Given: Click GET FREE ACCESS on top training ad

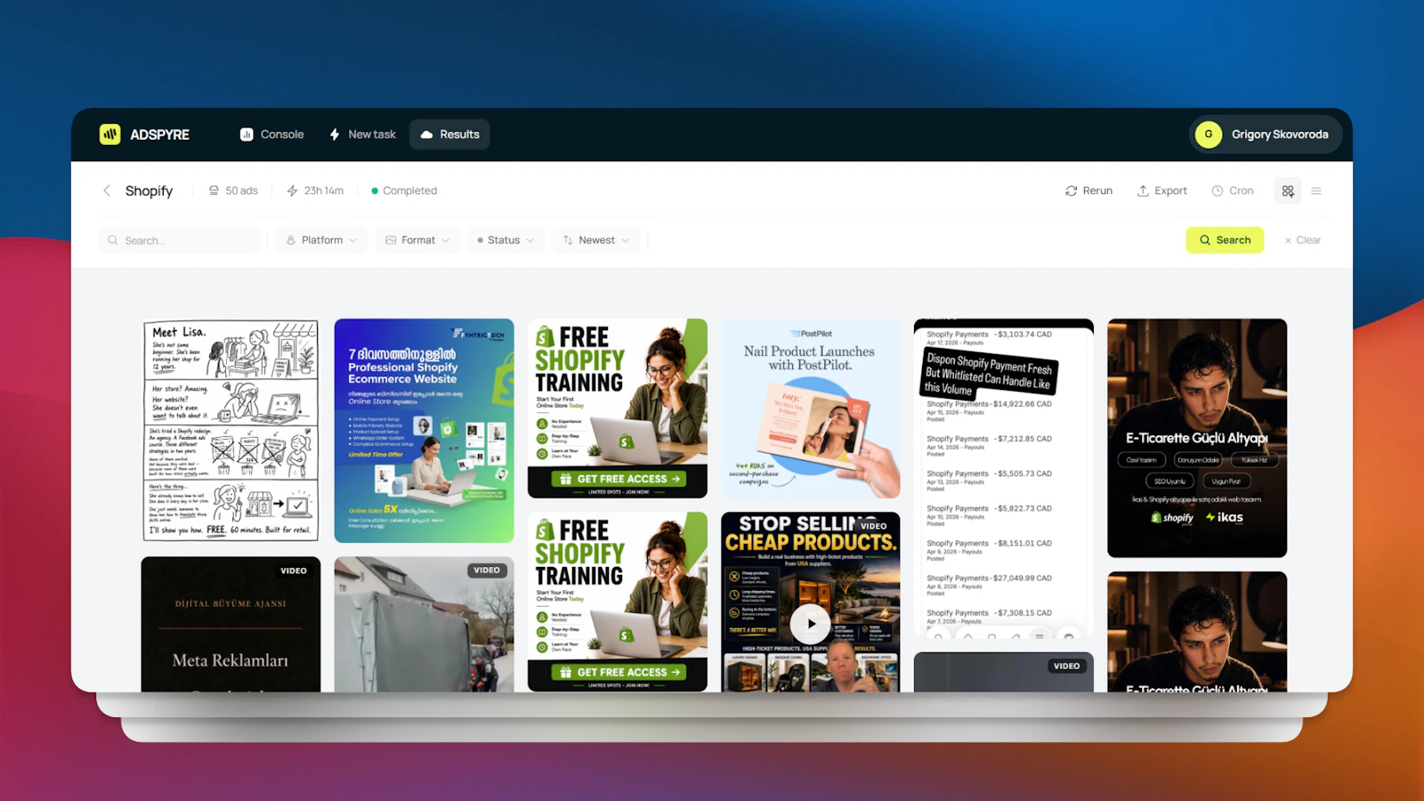Looking at the screenshot, I should (619, 479).
